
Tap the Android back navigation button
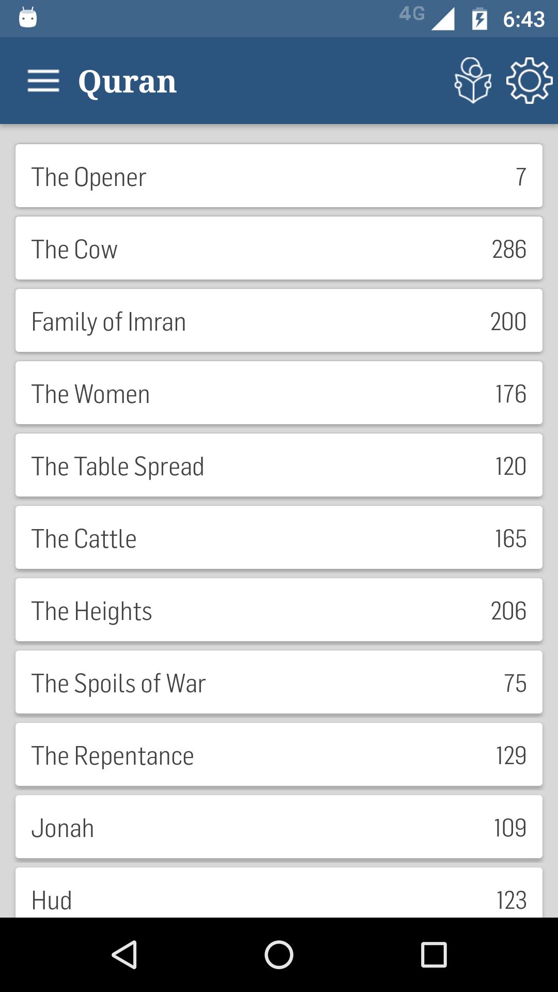point(125,954)
